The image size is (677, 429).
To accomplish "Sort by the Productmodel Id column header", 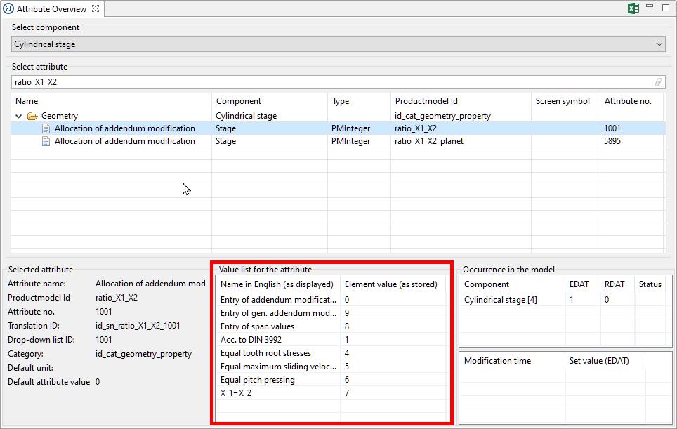I will 426,101.
